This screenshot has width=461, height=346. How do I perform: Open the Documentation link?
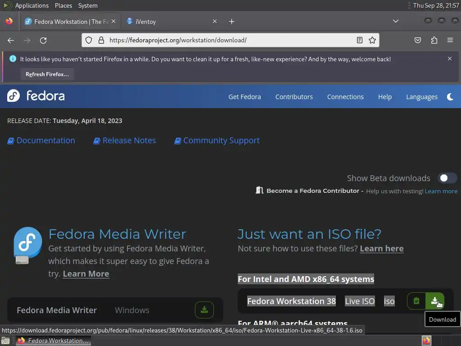(41, 141)
